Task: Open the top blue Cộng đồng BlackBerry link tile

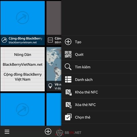Action: 23,23
